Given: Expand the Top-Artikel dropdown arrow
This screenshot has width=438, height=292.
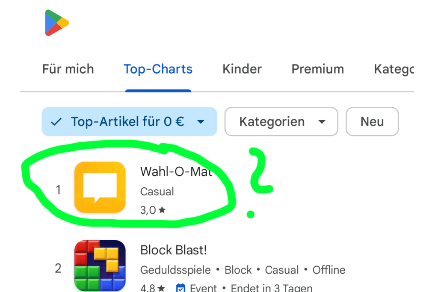Looking at the screenshot, I should 201,122.
